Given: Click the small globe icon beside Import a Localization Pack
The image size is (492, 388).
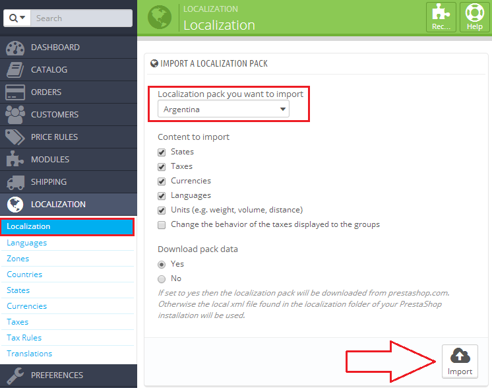Looking at the screenshot, I should (x=154, y=64).
